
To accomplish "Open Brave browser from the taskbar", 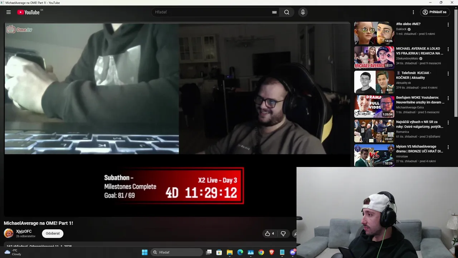I will 272,252.
